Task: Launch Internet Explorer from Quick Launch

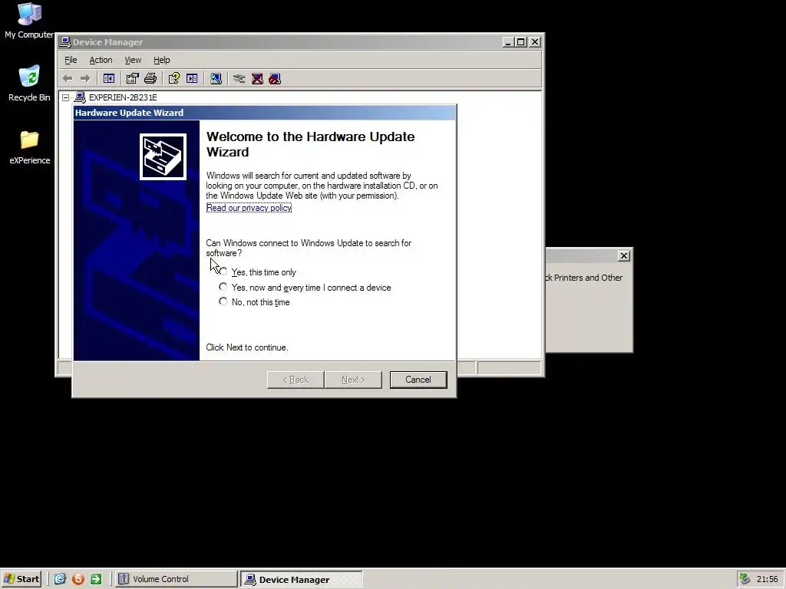Action: click(x=60, y=579)
